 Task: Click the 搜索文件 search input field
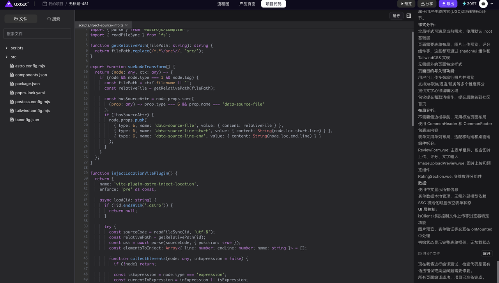(37, 34)
